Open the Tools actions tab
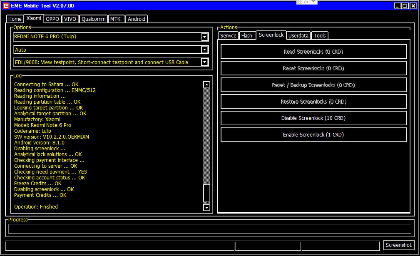 click(x=320, y=36)
